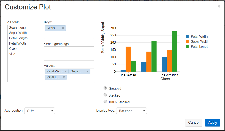Close the Customize Plot dialog
The width and height of the screenshot is (225, 131).
(x=219, y=6)
